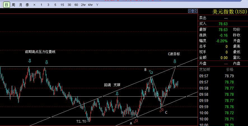Click the 卖出 sell label

(x=203, y=18)
